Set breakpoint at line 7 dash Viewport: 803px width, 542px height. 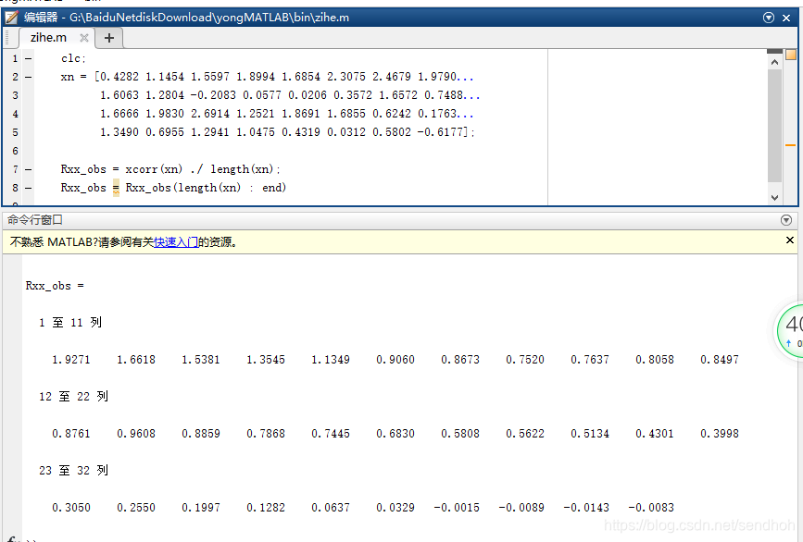(28, 170)
